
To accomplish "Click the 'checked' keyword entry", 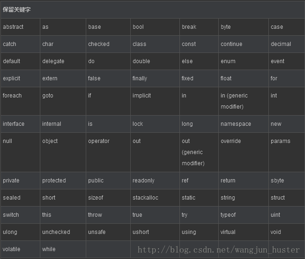I will (x=108, y=44).
